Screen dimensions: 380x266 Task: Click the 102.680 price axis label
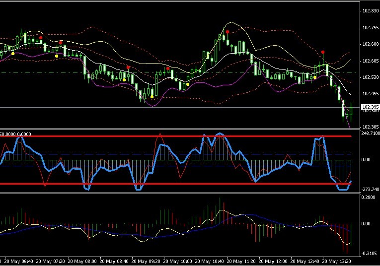pos(371,44)
